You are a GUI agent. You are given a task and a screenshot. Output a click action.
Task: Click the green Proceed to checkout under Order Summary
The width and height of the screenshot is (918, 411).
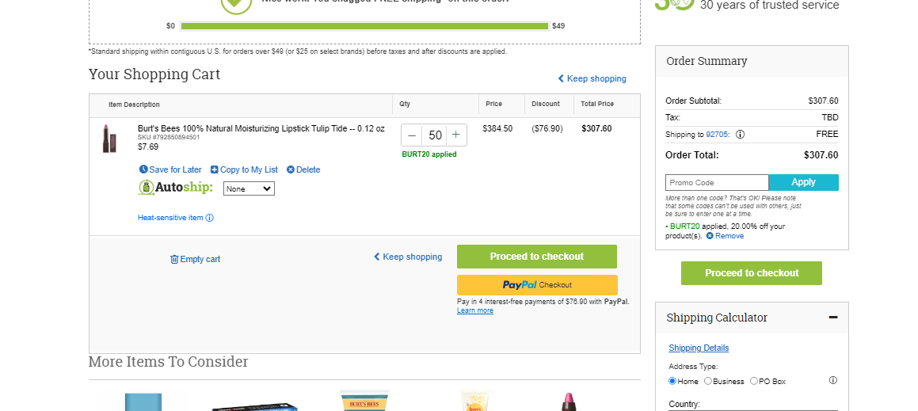(x=751, y=273)
